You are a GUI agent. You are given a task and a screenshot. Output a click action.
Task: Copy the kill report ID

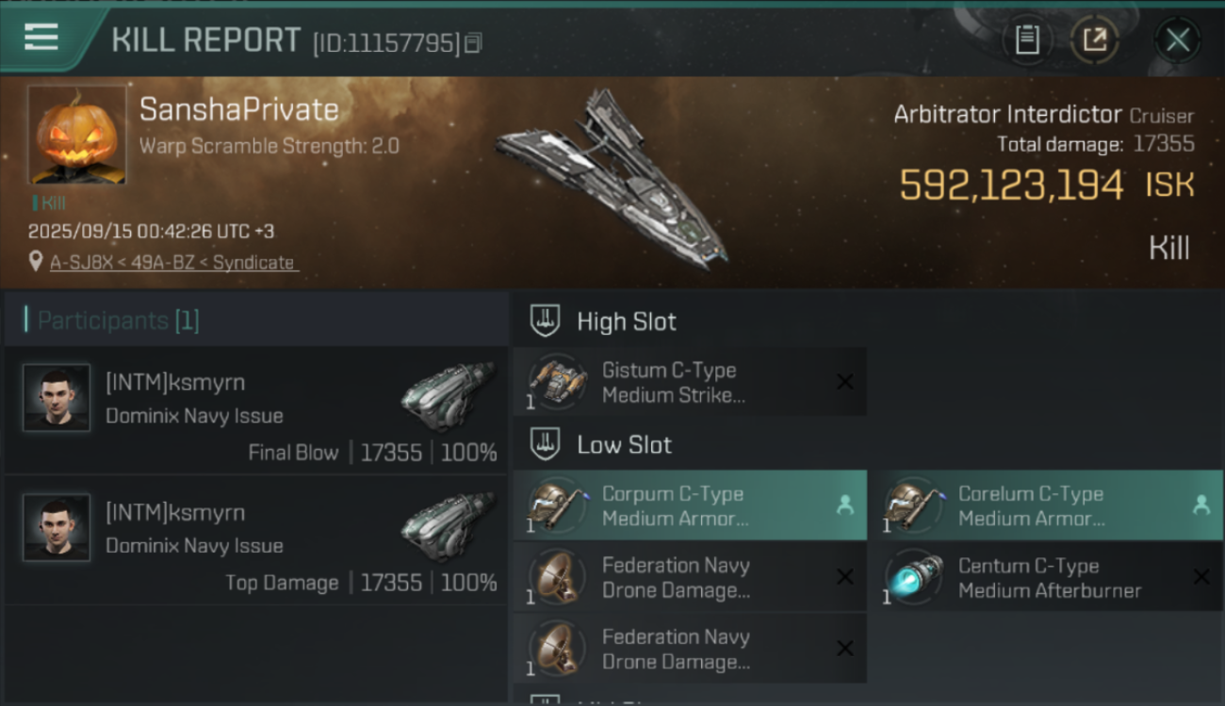tap(473, 42)
